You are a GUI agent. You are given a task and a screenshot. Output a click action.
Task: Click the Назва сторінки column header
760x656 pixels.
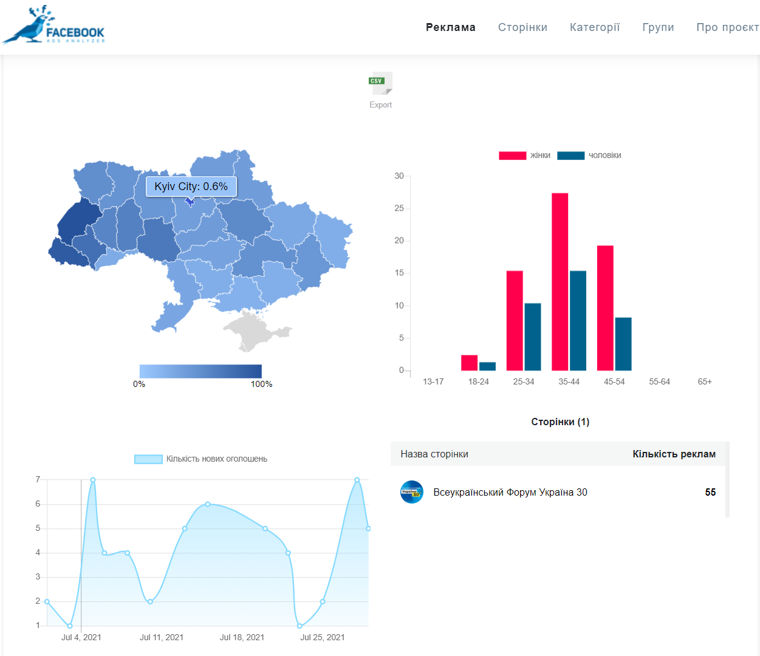434,454
